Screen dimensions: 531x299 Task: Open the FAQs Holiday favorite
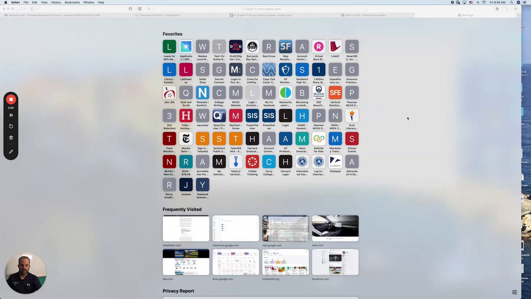point(186,116)
